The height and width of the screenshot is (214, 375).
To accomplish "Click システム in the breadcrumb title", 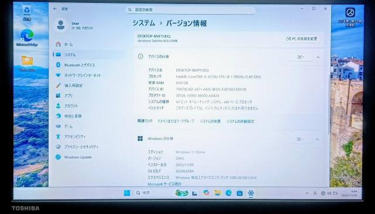I will tap(144, 23).
